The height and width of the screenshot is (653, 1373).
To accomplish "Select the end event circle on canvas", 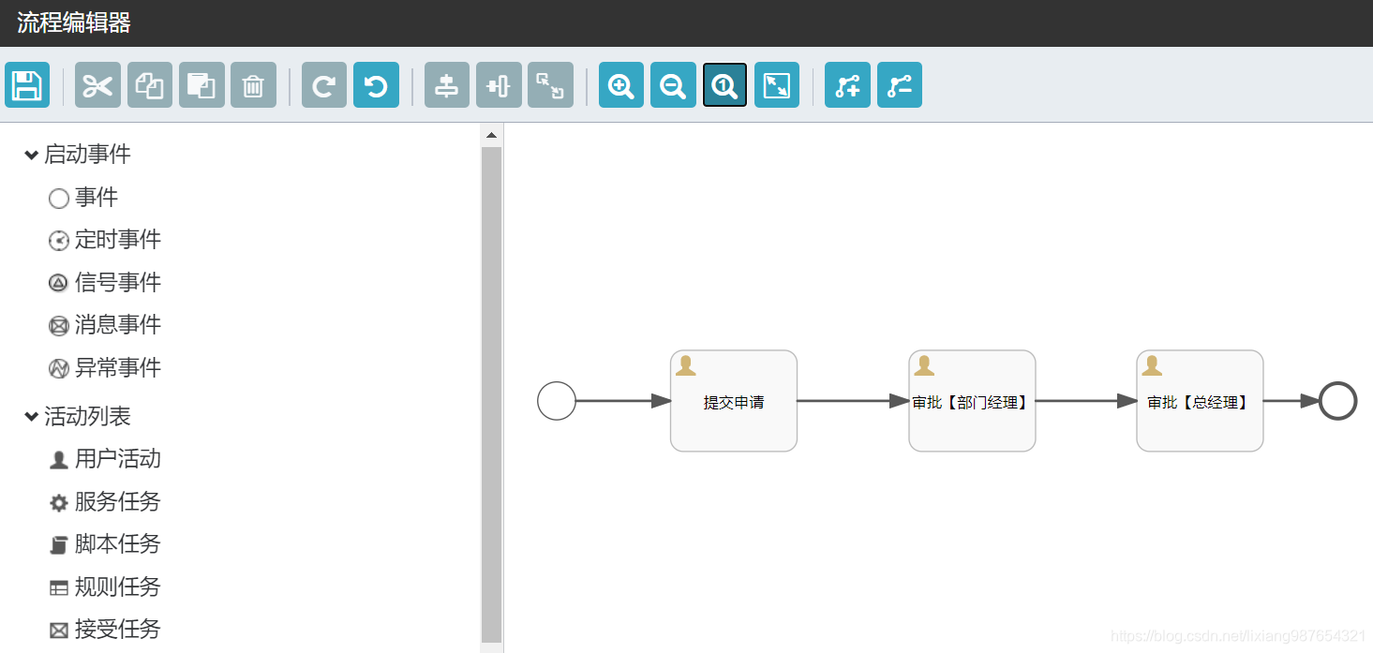I will click(1337, 401).
